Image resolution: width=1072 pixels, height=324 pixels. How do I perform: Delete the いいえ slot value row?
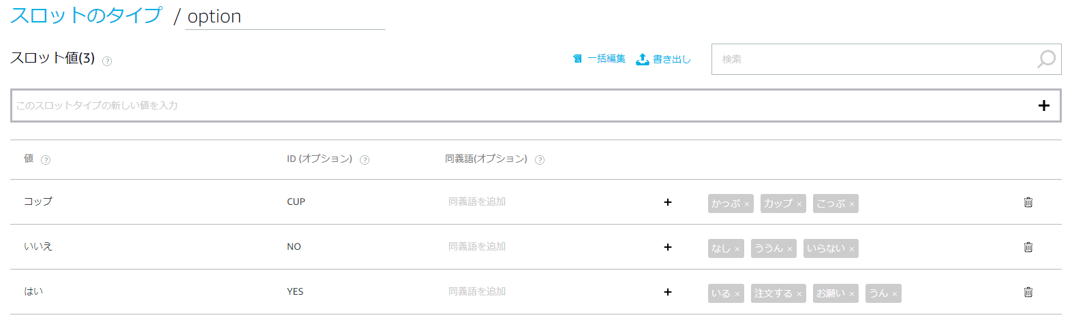(x=1028, y=247)
